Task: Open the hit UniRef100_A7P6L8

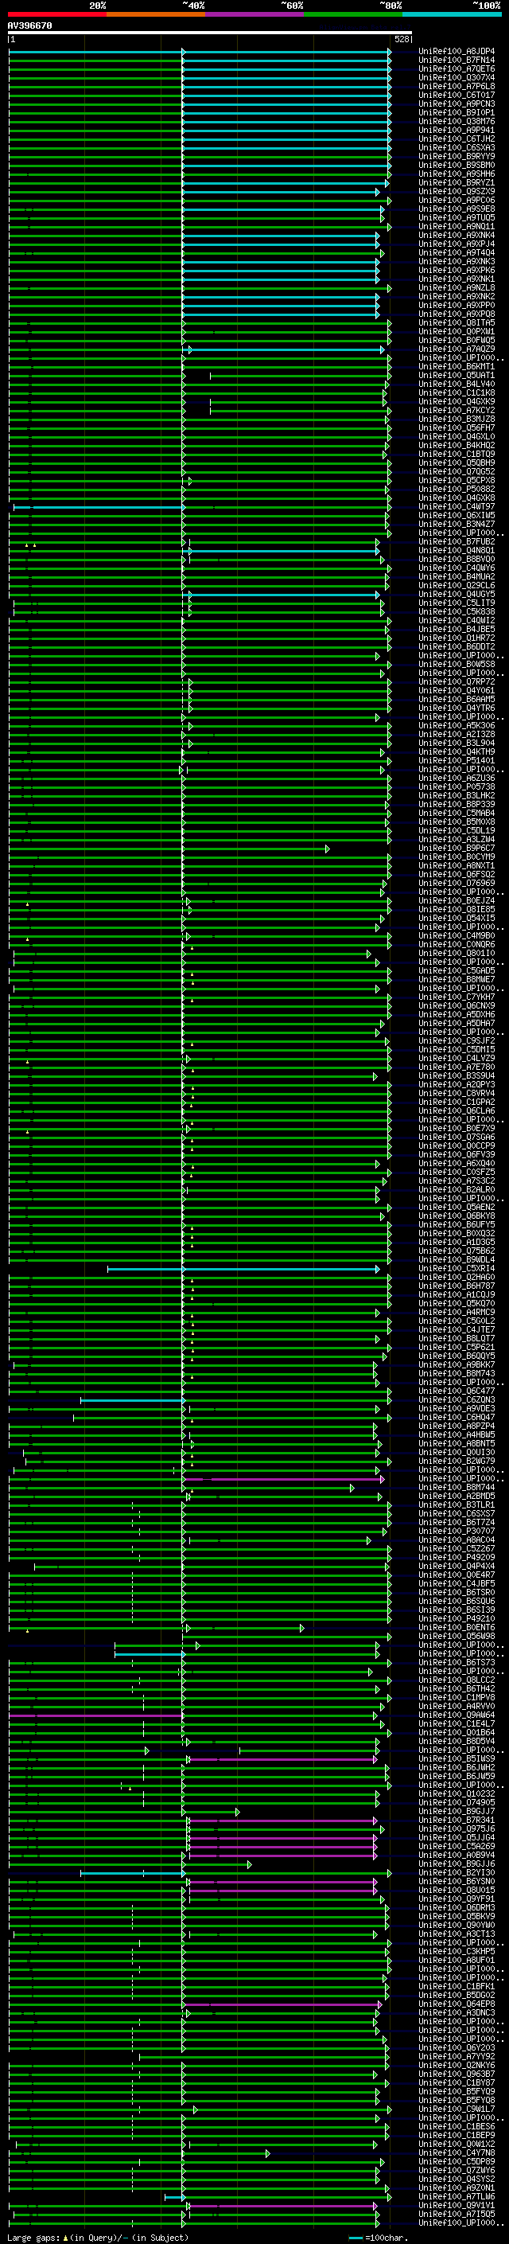Action: pyautogui.click(x=457, y=86)
